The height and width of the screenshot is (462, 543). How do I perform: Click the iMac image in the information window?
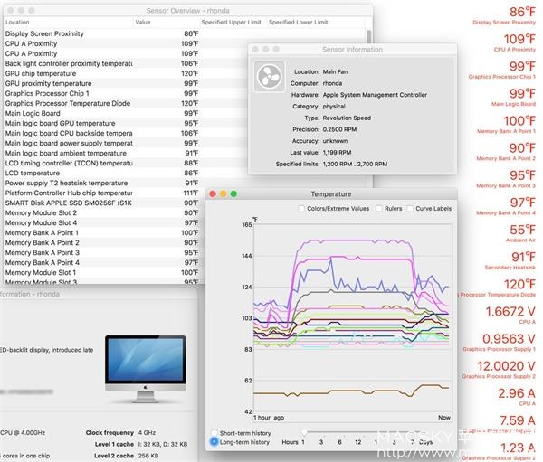point(146,368)
